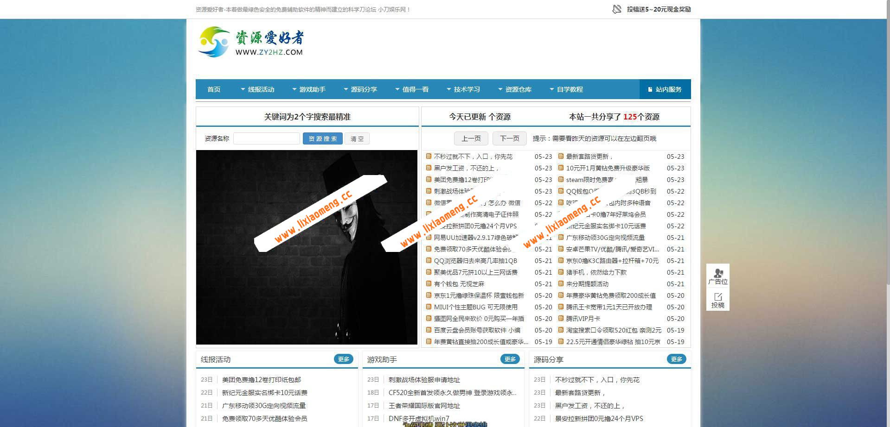Image resolution: width=890 pixels, height=427 pixels.
Task: Click the 资源搜索 button
Action: tap(323, 138)
